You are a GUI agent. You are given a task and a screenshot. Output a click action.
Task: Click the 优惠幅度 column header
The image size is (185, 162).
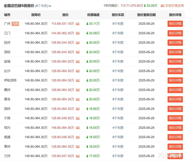pos(93,15)
